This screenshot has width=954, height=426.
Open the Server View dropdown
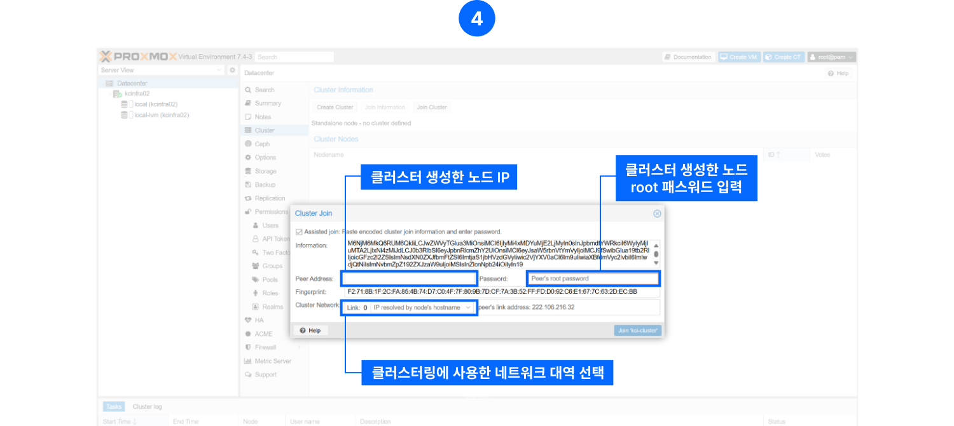click(162, 70)
